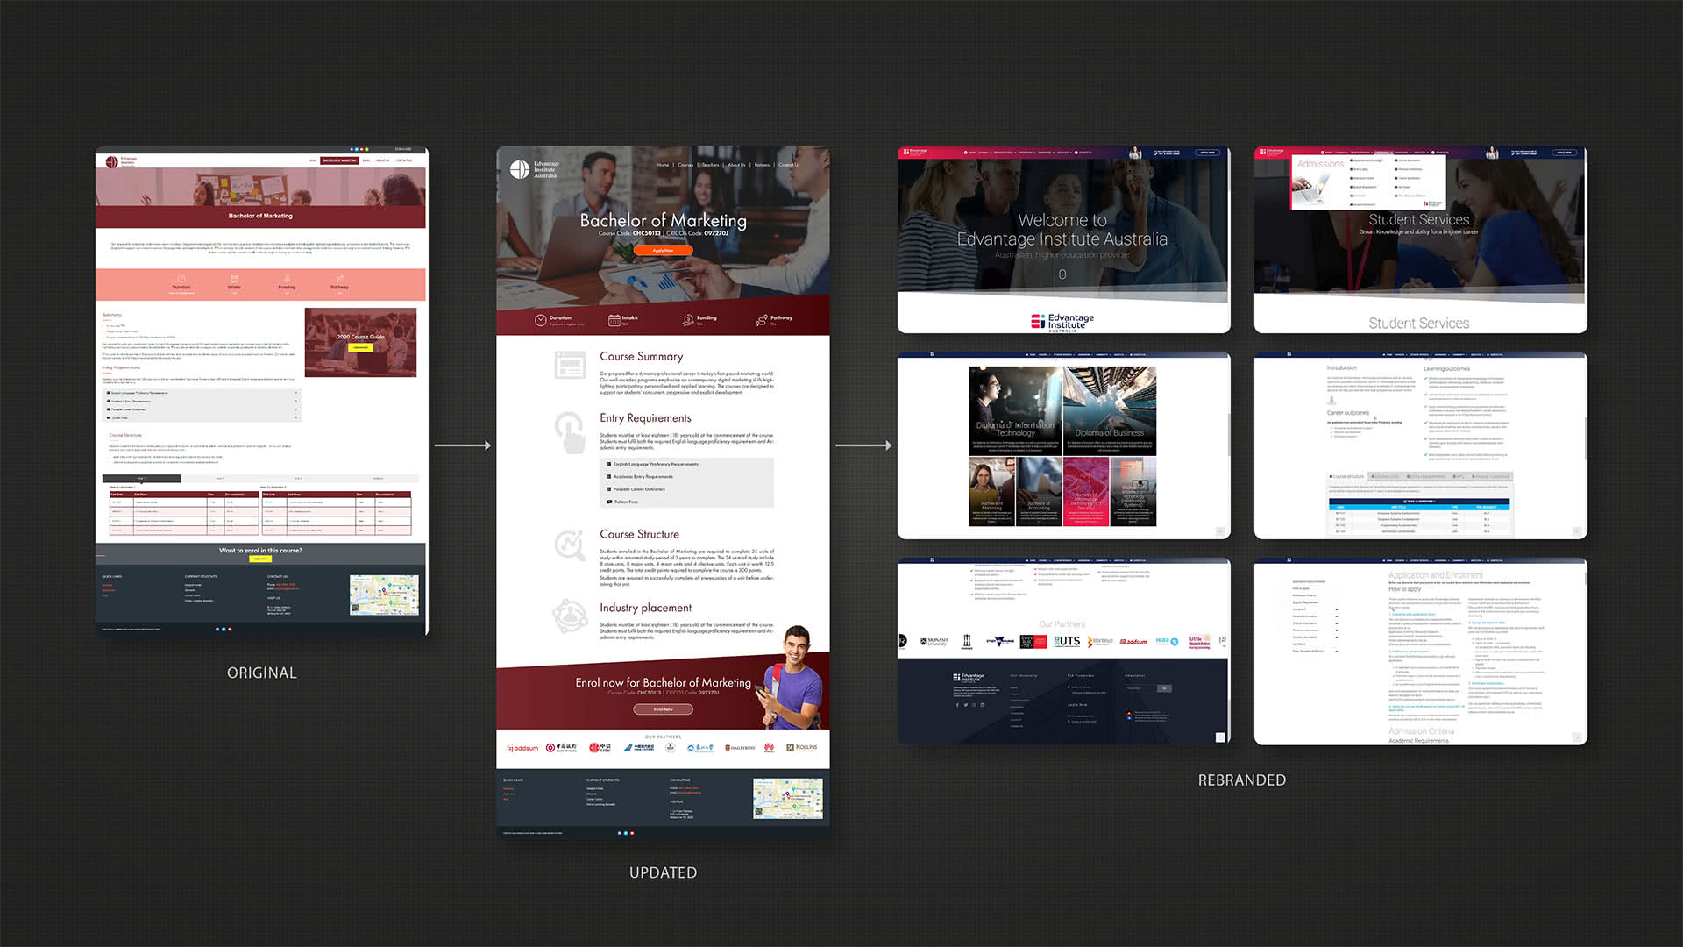Click the Pathway icon in updated mockup
Image resolution: width=1683 pixels, height=947 pixels.
[x=761, y=320]
